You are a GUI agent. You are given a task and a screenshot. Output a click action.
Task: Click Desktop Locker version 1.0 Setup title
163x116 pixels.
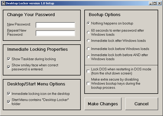click(x=30, y=3)
